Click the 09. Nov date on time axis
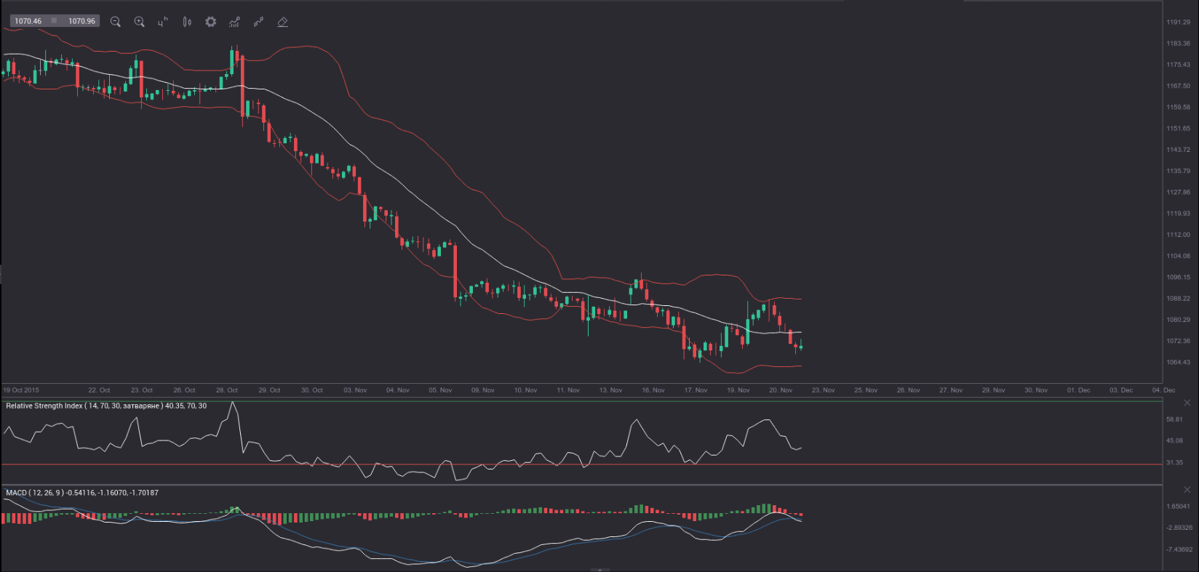The width and height of the screenshot is (1199, 572). click(x=482, y=390)
